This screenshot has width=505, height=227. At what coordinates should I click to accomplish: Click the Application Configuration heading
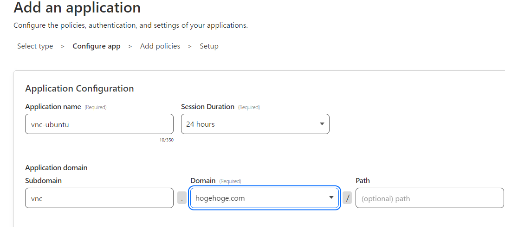pos(79,88)
